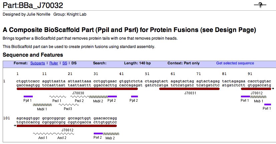Click Get selected sequence link

click(235, 63)
